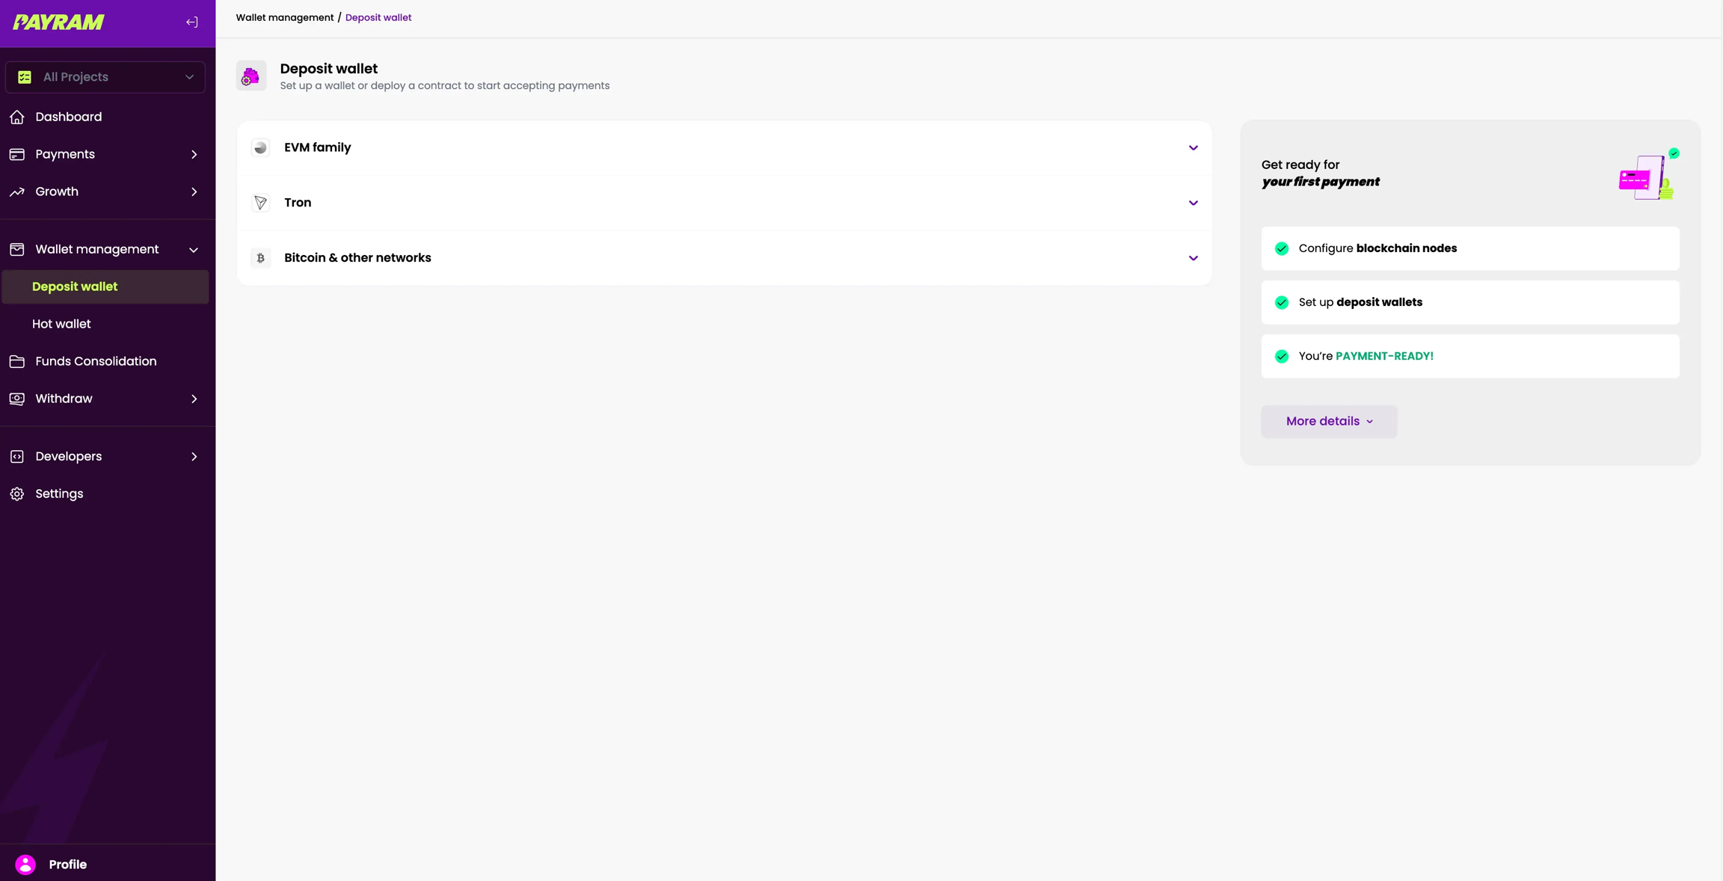The width and height of the screenshot is (1723, 881).
Task: Click the Settings gear icon
Action: click(17, 494)
